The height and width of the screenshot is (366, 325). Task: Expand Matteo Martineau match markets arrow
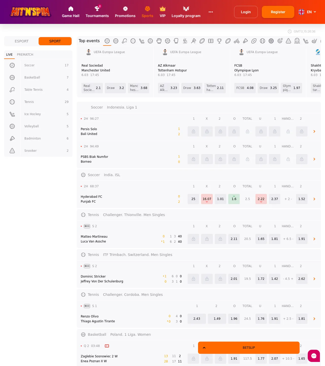point(314,239)
